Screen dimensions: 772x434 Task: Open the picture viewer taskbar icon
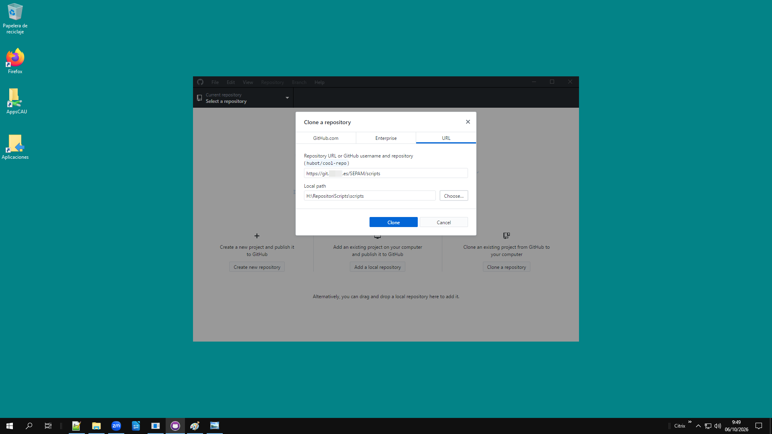coord(214,426)
